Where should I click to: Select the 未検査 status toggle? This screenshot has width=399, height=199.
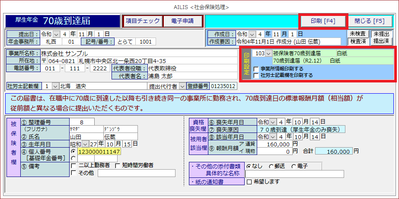click(358, 34)
